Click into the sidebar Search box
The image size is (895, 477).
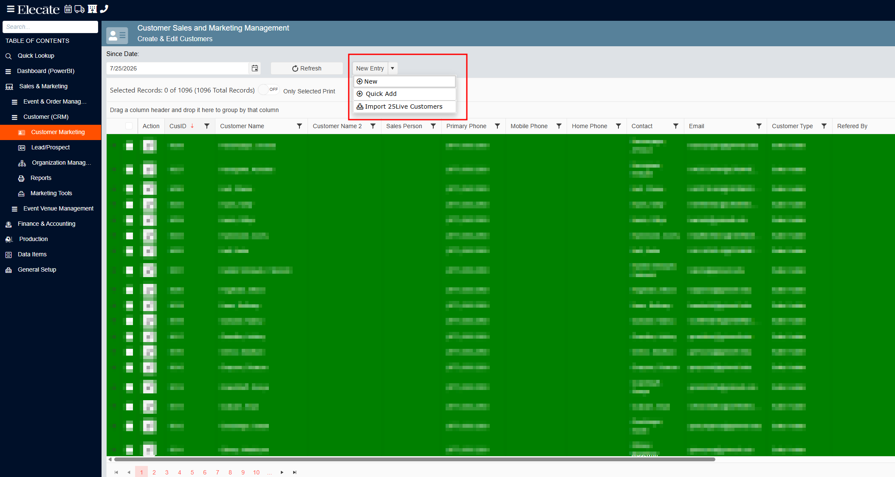50,27
